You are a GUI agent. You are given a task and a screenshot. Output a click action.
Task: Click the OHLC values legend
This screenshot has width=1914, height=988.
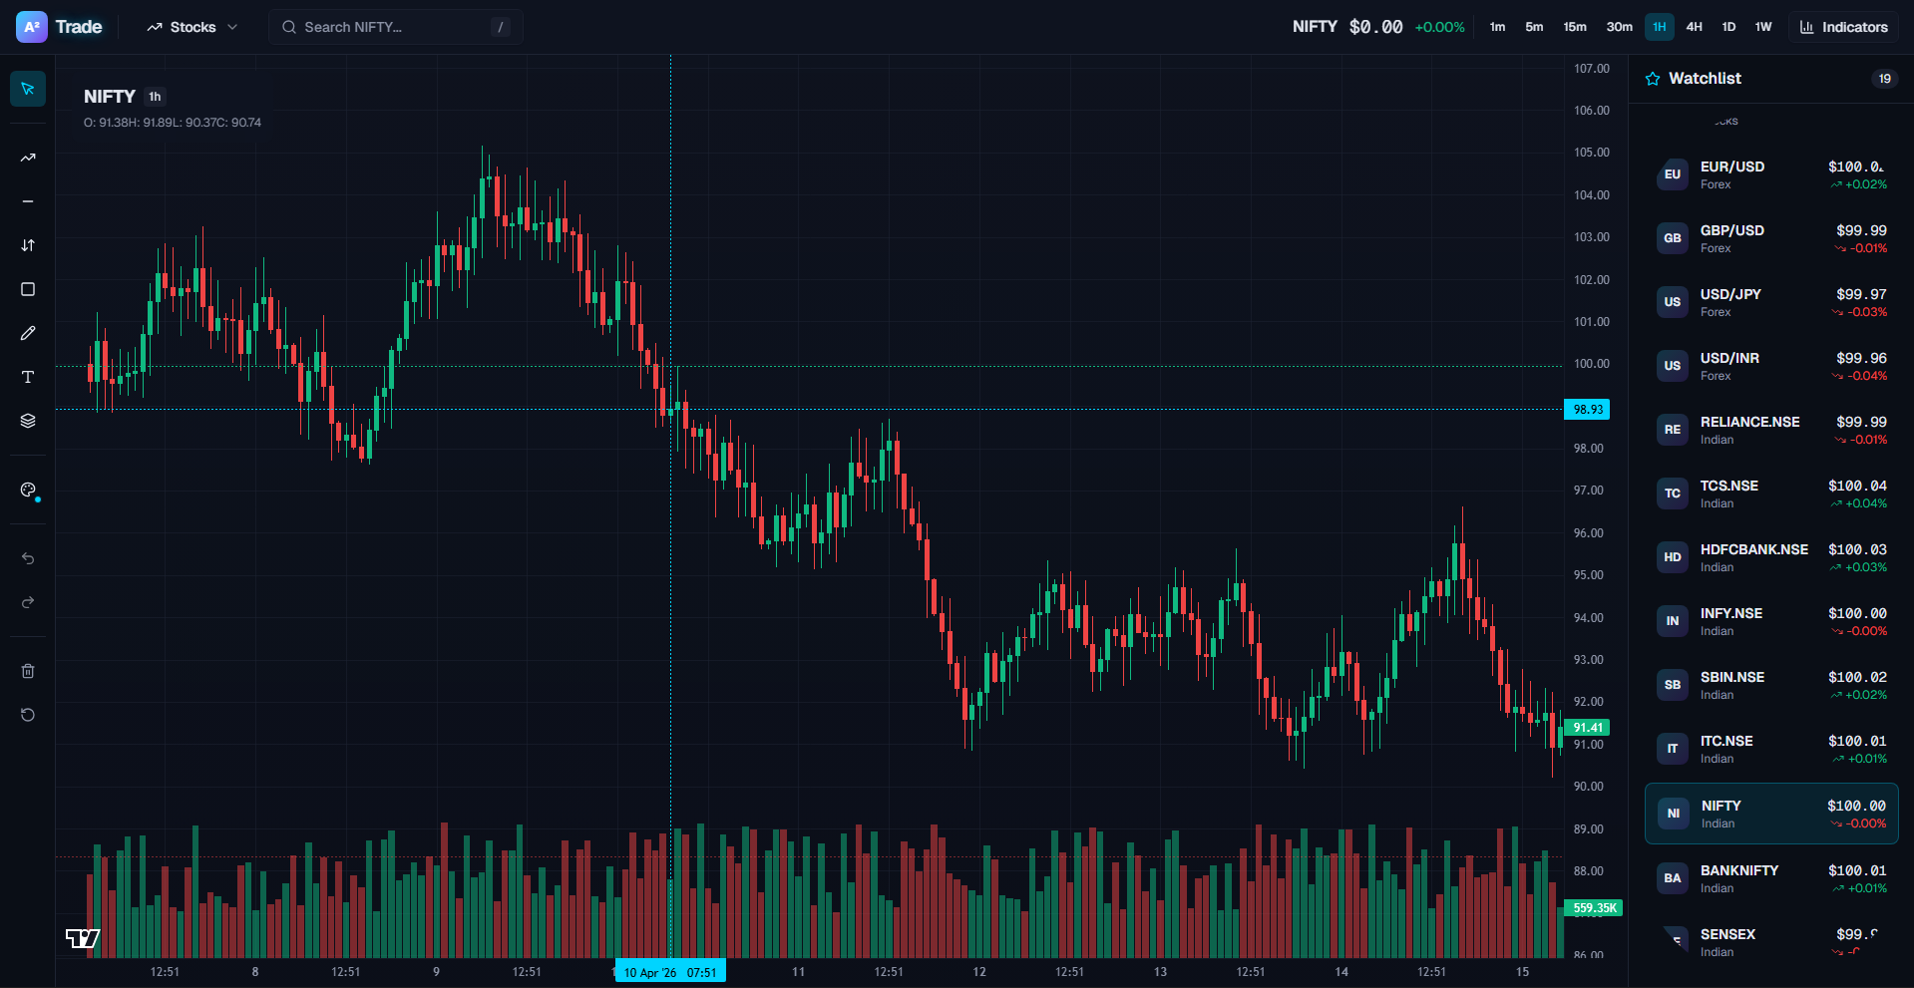(x=173, y=123)
